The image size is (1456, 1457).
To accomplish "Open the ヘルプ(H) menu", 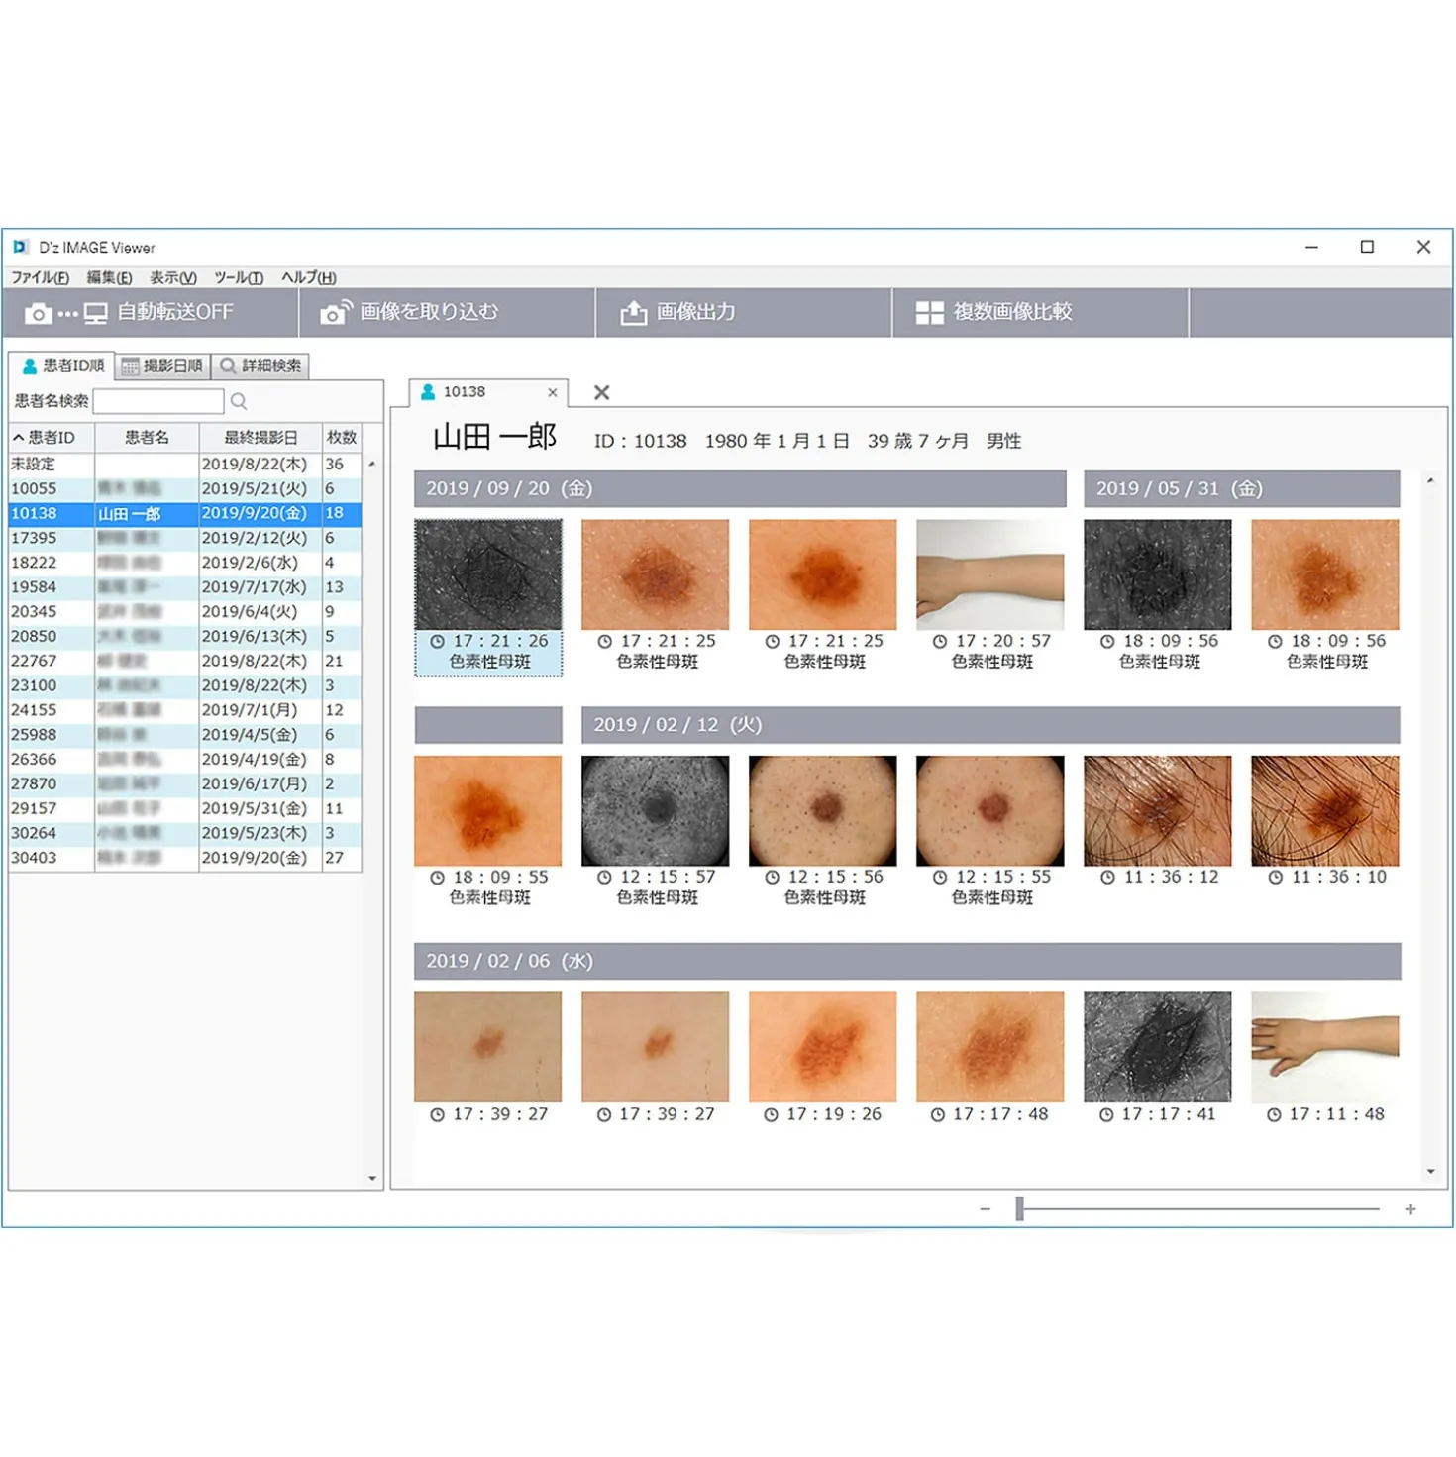I will coord(309,277).
